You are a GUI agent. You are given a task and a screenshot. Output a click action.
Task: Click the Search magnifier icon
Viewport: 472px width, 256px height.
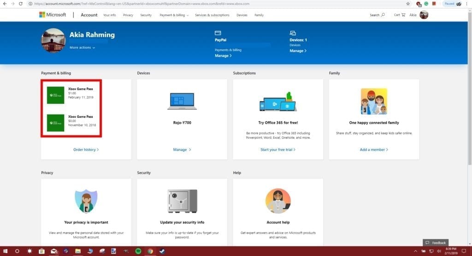[383, 15]
